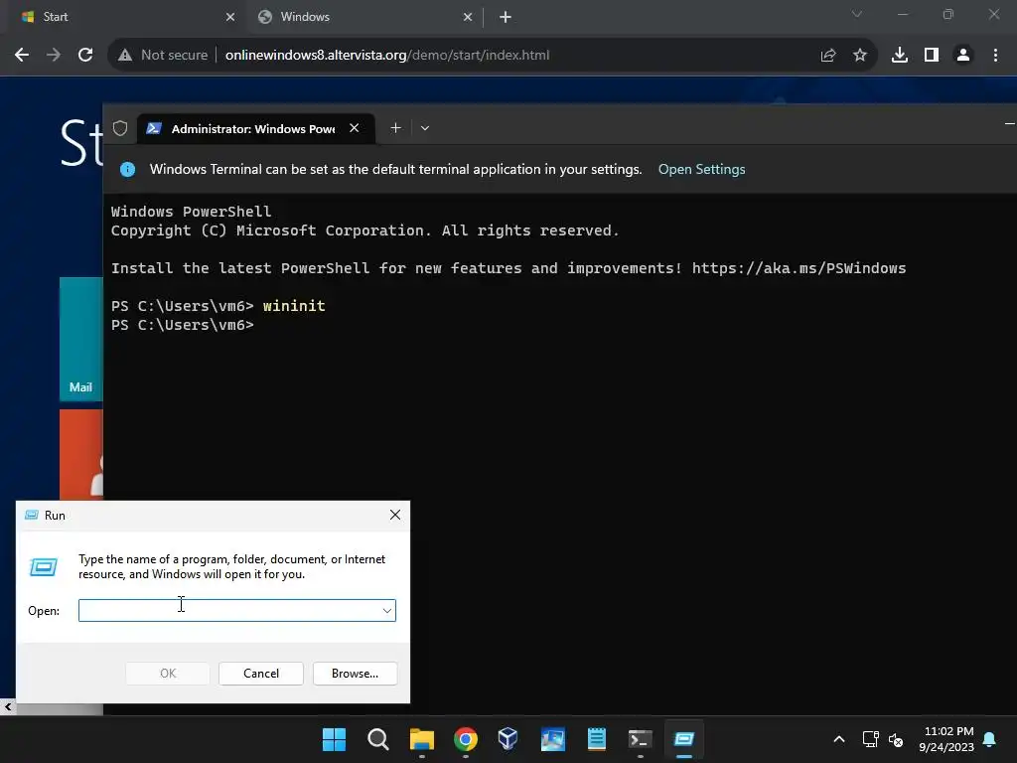
Task: Click the wininit command text
Action: pos(294,306)
